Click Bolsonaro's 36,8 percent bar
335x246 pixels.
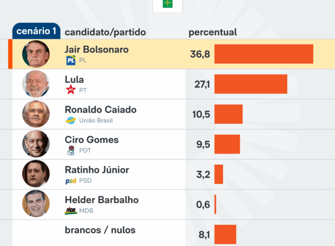[x=263, y=54]
